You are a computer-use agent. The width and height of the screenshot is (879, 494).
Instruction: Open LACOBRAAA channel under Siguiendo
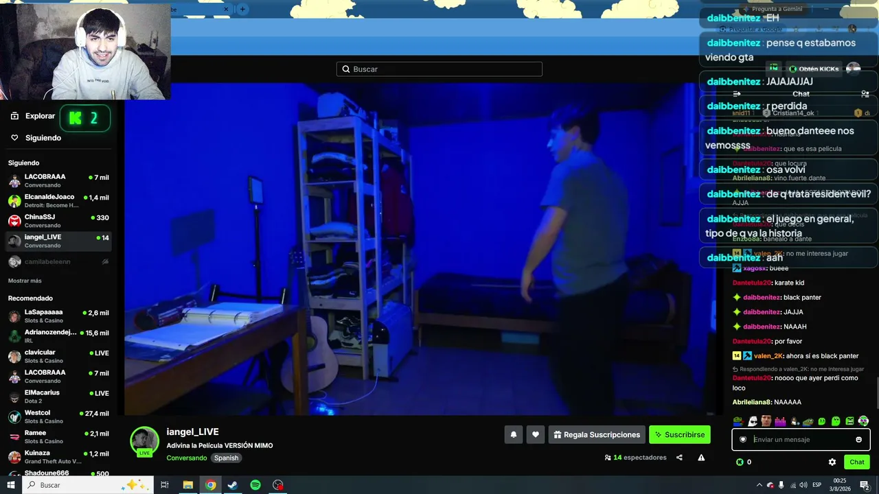pos(58,180)
